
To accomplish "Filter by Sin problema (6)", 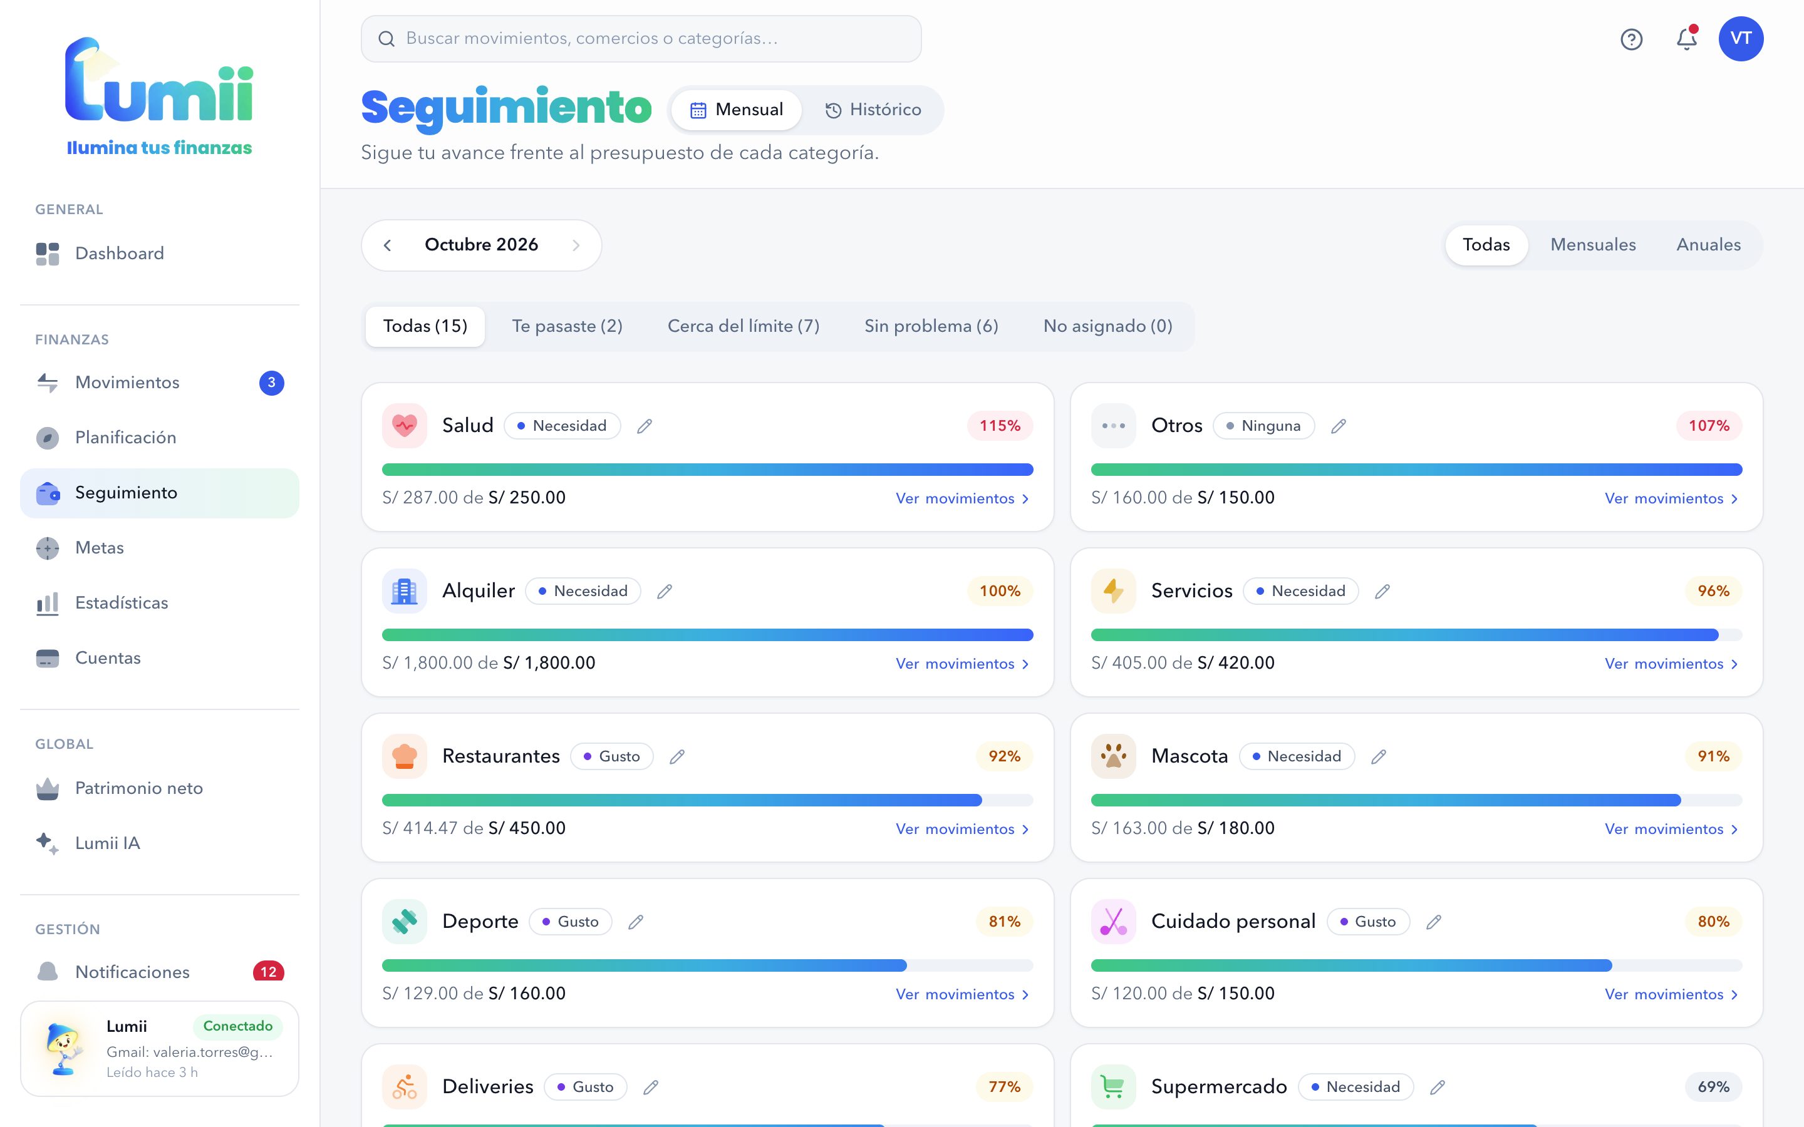I will 931,326.
